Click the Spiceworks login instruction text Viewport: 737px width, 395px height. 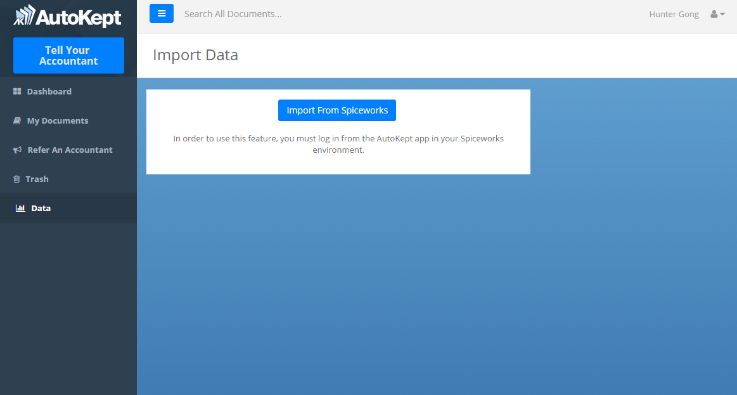338,144
